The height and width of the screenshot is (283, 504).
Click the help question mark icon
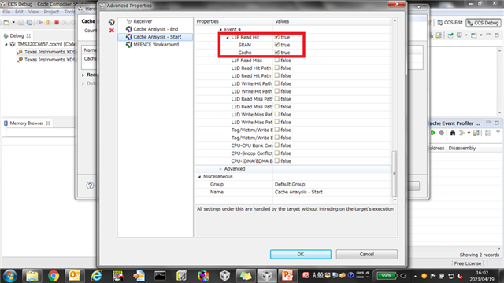(90, 186)
